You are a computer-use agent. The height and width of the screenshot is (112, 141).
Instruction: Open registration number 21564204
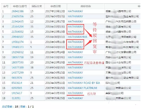[x=18, y=27]
